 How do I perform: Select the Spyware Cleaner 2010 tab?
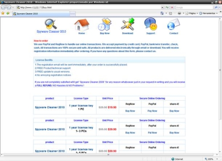(x=41, y=14)
